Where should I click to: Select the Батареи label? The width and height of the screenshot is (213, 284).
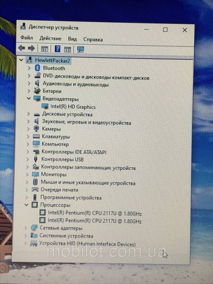click(x=52, y=91)
